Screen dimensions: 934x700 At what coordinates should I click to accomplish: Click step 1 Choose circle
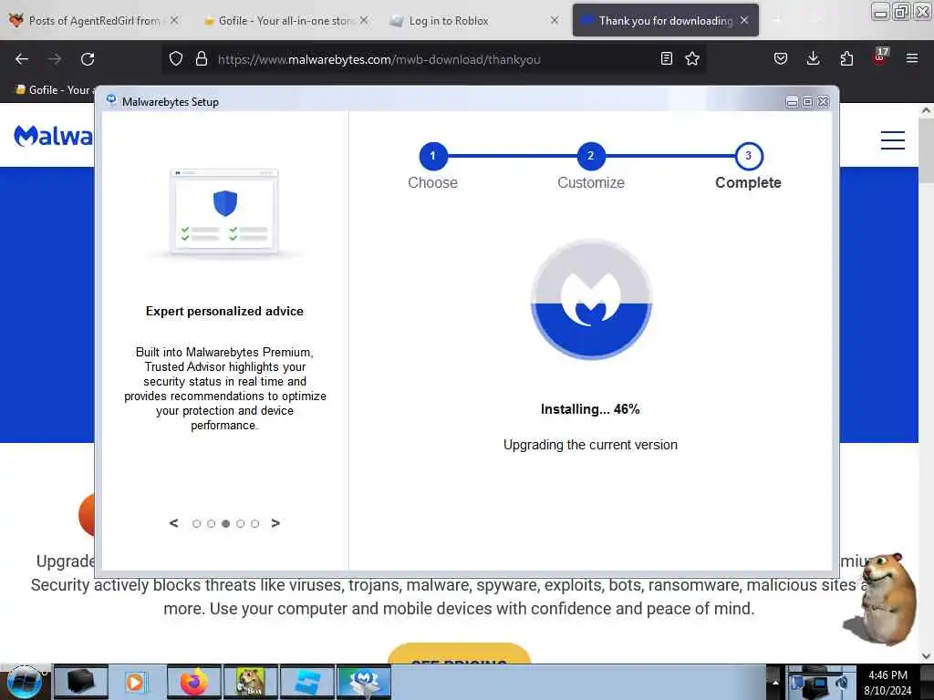(x=433, y=156)
